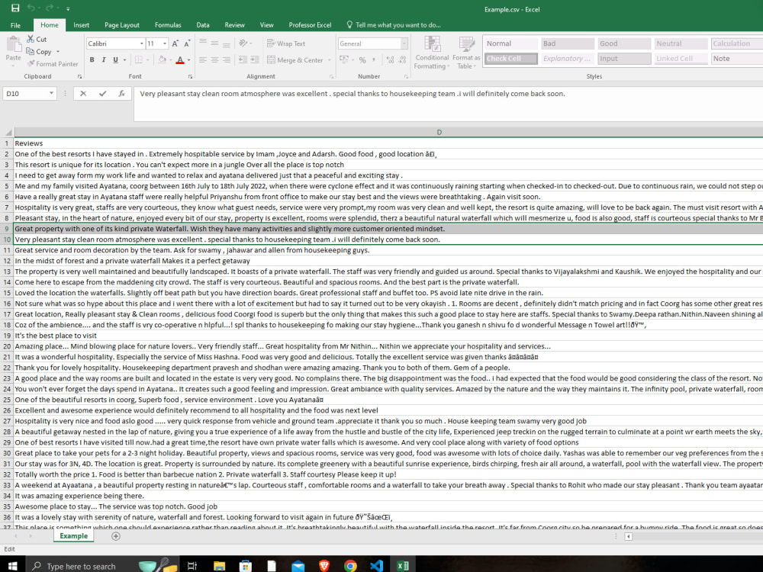Toggle Wrap Text
Image resolution: width=763 pixels, height=572 pixels.
(x=286, y=43)
